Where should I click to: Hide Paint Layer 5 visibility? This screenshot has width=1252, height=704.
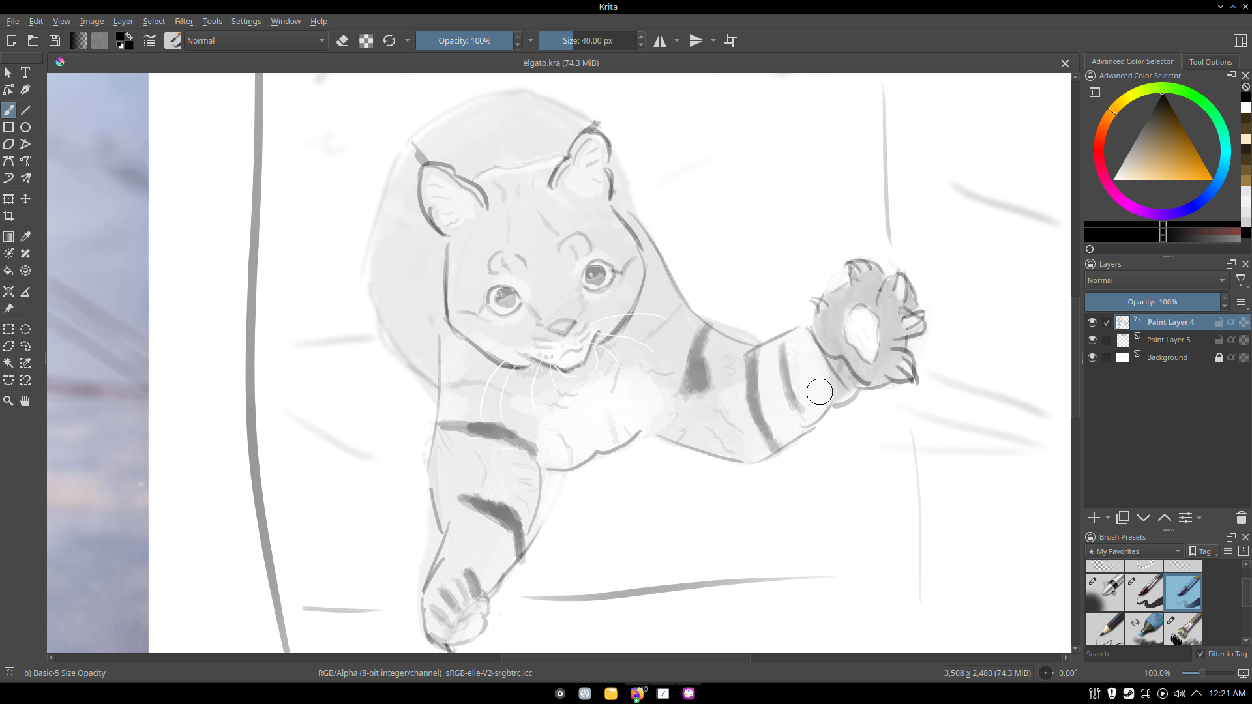1092,340
